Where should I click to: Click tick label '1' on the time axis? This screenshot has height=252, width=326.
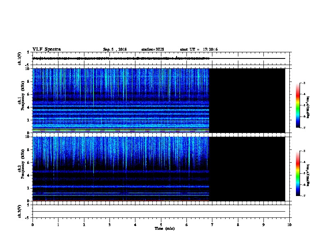[x=58, y=225]
